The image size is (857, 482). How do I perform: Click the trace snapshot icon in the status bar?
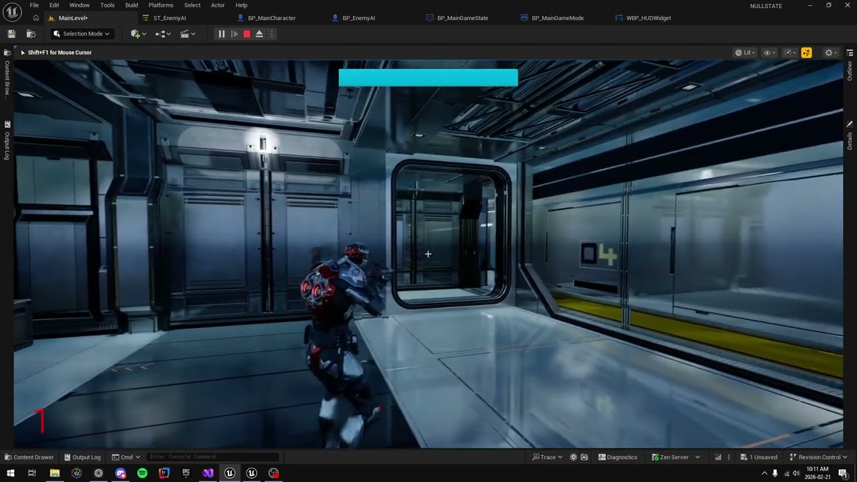585,457
